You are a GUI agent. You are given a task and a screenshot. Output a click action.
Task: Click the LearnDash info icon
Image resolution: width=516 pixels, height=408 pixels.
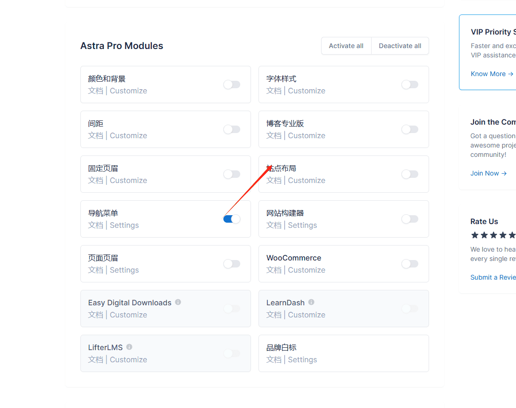[x=311, y=302]
